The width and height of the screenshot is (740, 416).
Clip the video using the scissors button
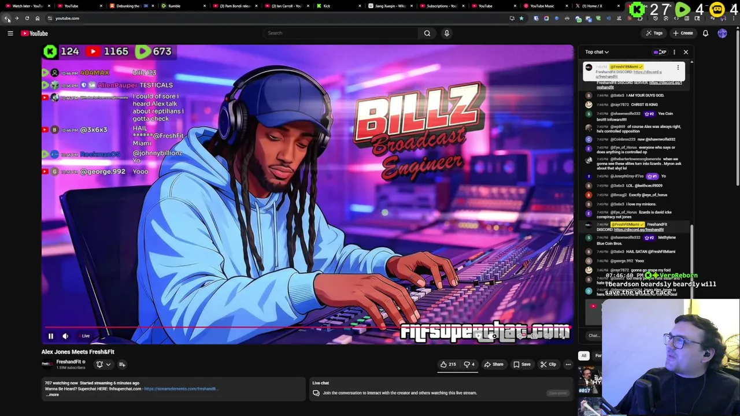coord(548,365)
